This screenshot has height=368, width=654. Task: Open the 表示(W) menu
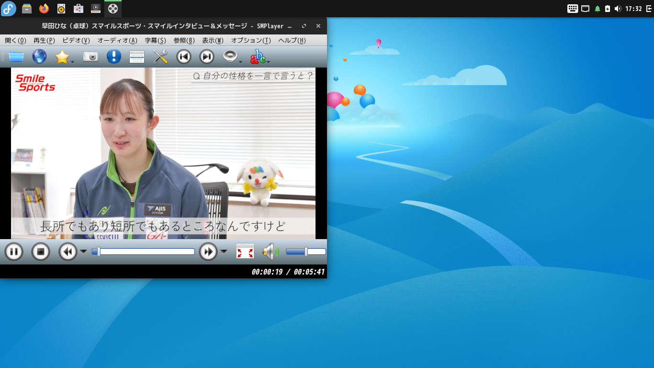click(x=213, y=41)
